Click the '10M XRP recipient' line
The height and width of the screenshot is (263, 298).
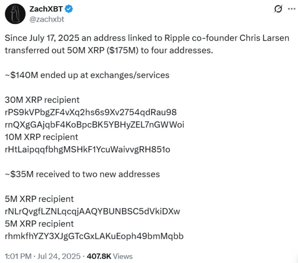pyautogui.click(x=42, y=137)
